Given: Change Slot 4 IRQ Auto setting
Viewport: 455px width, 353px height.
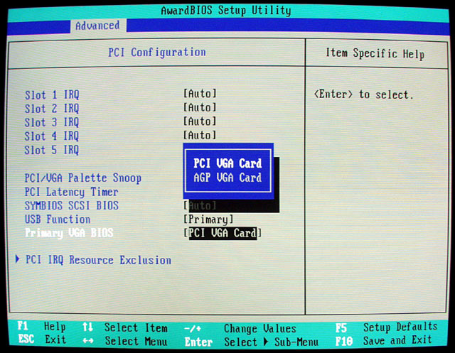Looking at the screenshot, I should (200, 136).
